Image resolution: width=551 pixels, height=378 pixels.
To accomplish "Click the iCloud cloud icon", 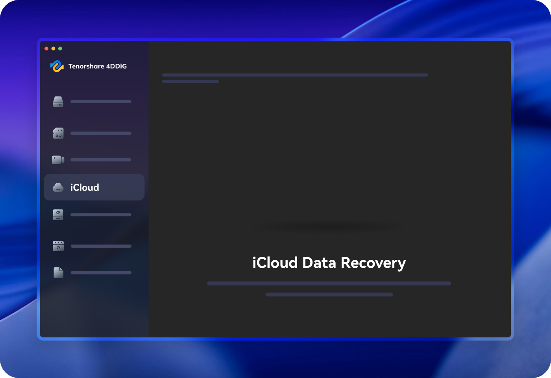I will pos(58,187).
